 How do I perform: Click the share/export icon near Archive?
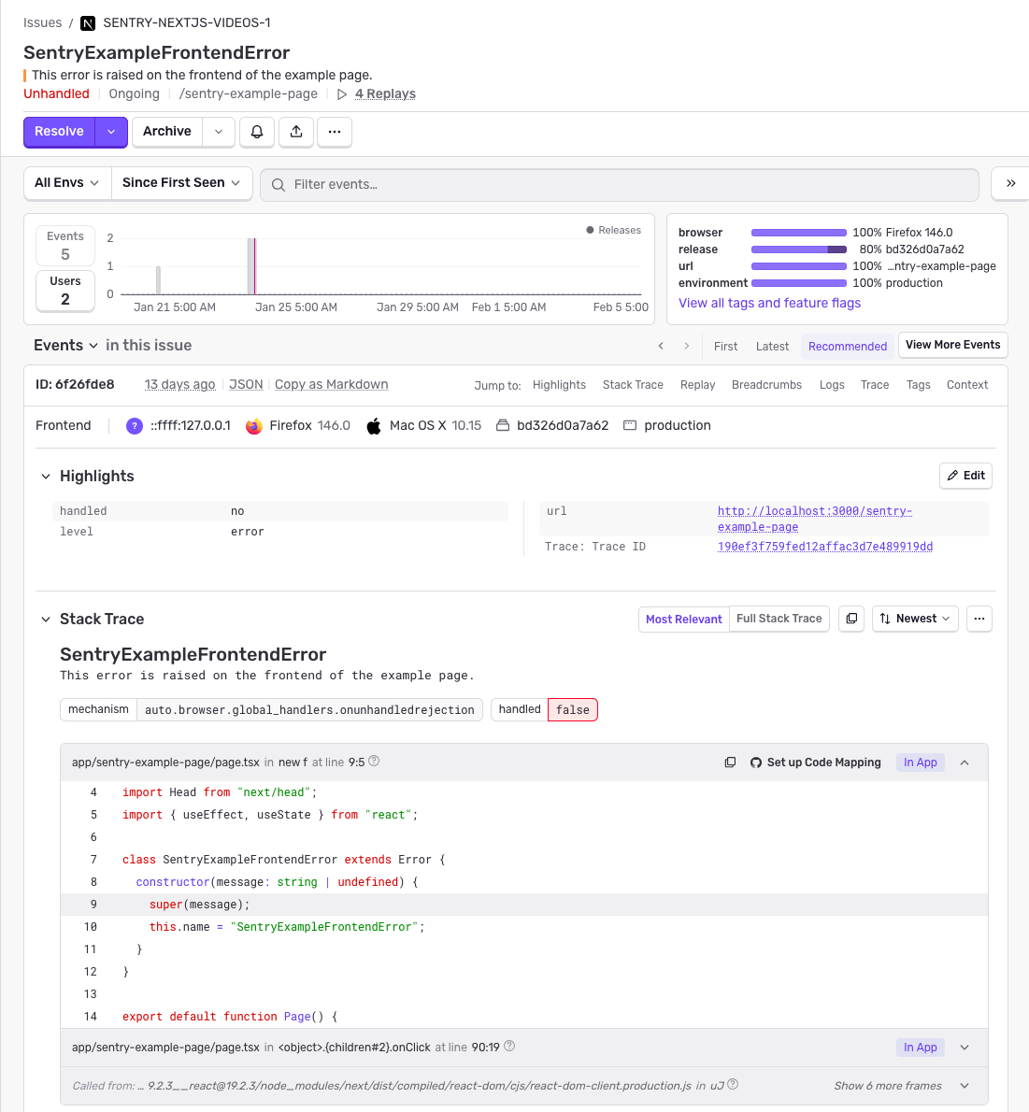(x=296, y=132)
